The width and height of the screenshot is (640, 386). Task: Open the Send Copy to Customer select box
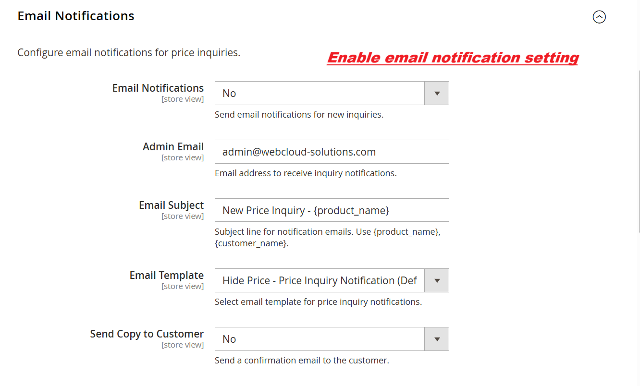tap(320, 339)
